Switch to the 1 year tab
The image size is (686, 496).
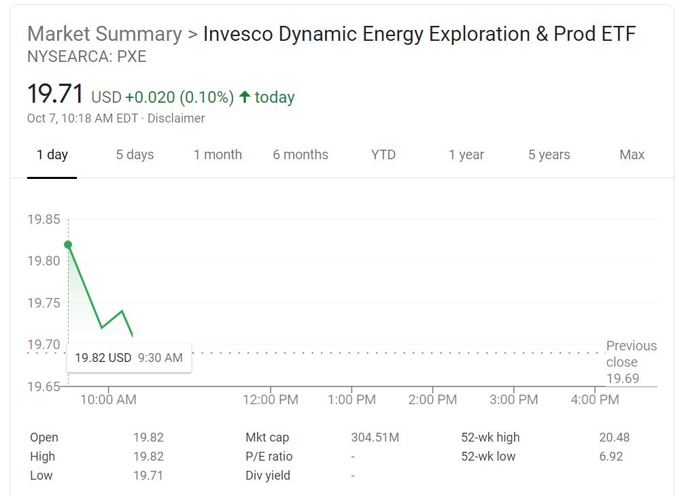(466, 154)
